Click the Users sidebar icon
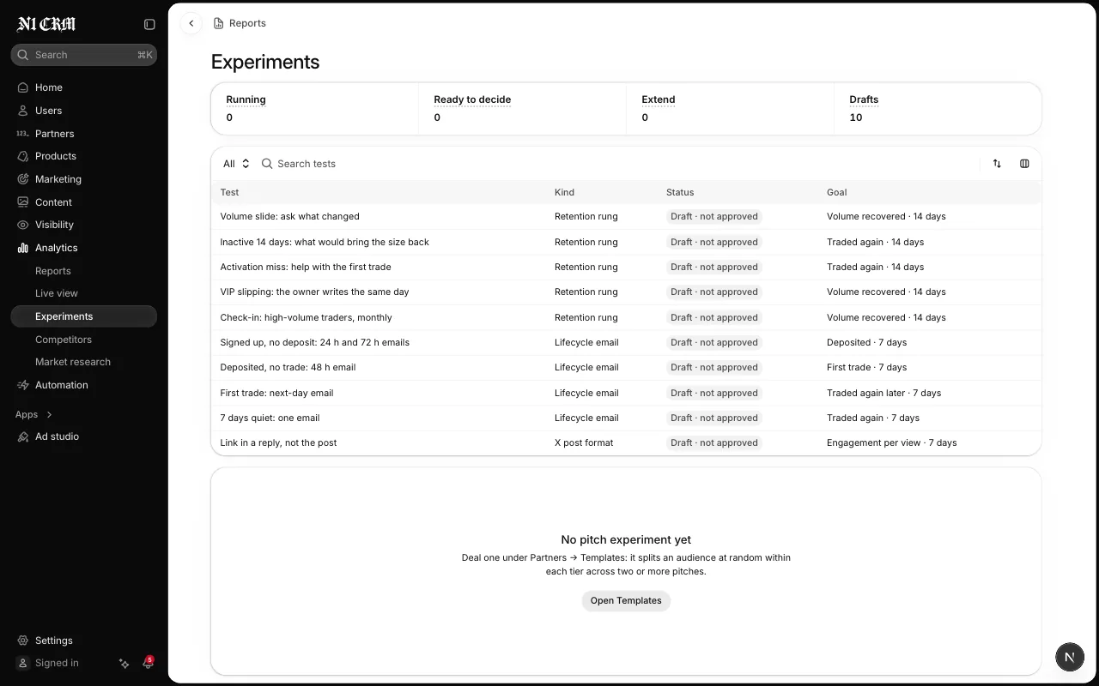The height and width of the screenshot is (686, 1099). 23,111
